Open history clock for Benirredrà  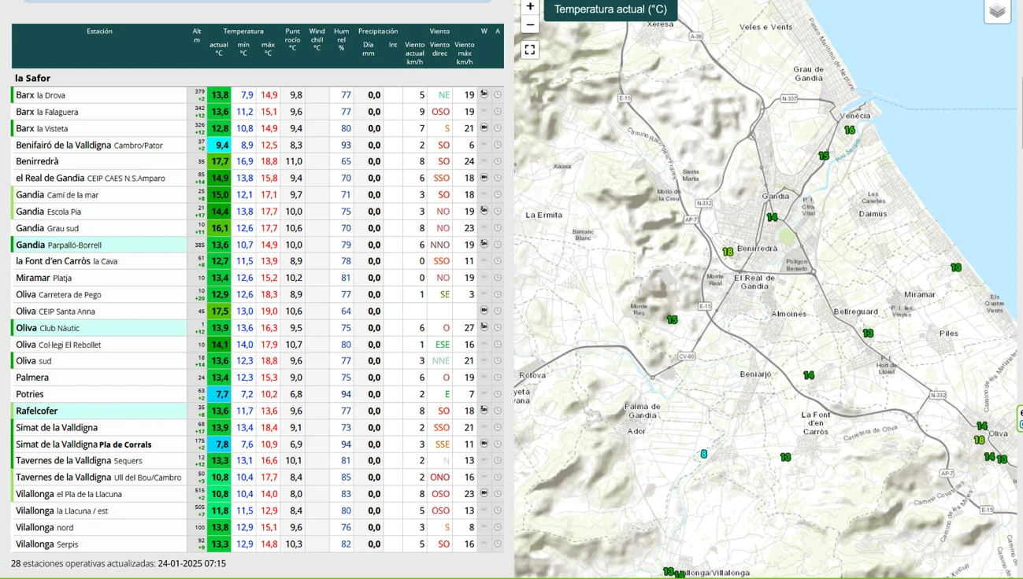498,161
